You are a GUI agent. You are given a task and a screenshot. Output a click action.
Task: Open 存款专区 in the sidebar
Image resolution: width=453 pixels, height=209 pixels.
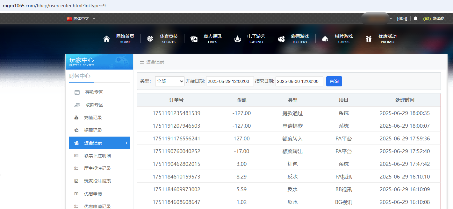click(94, 92)
